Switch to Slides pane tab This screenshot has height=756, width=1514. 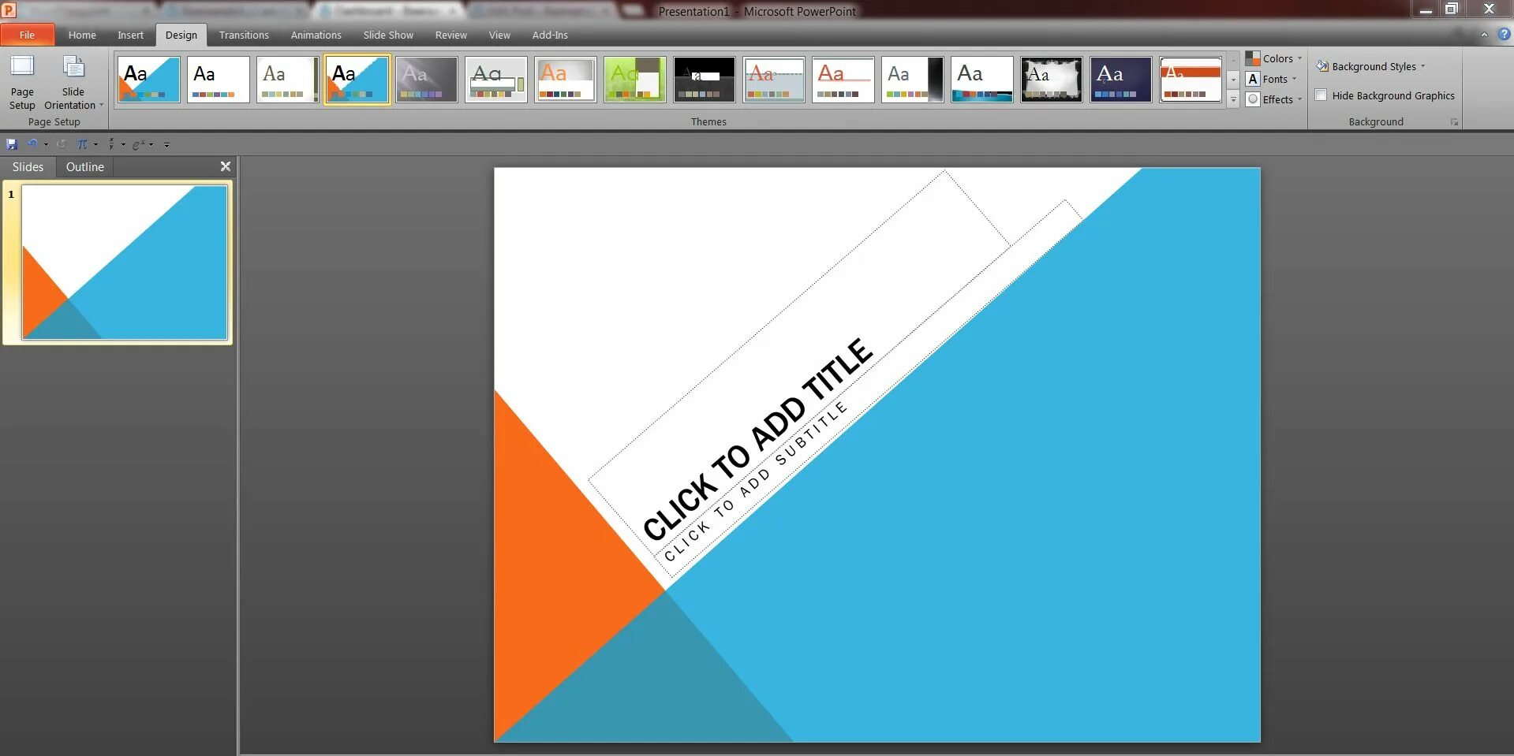28,167
